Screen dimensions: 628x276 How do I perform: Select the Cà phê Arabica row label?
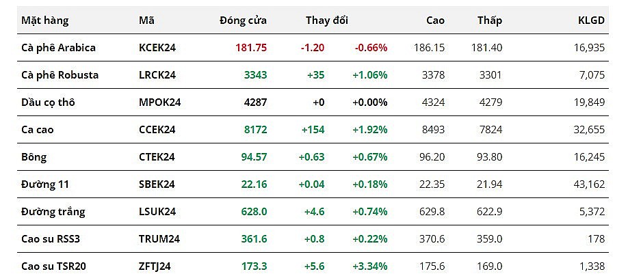point(58,48)
